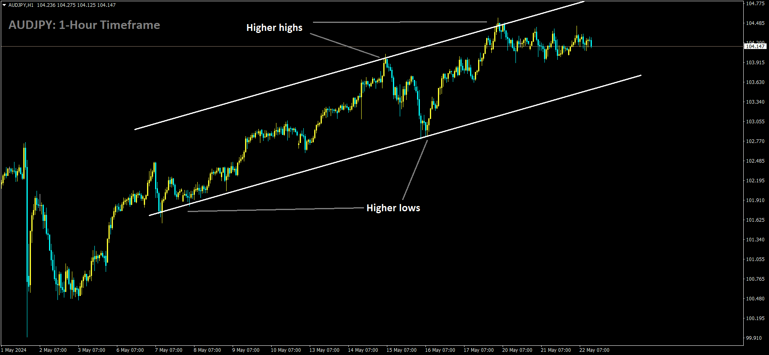
Task: Click the '14 May 07:00' time axis label
Action: coord(363,350)
